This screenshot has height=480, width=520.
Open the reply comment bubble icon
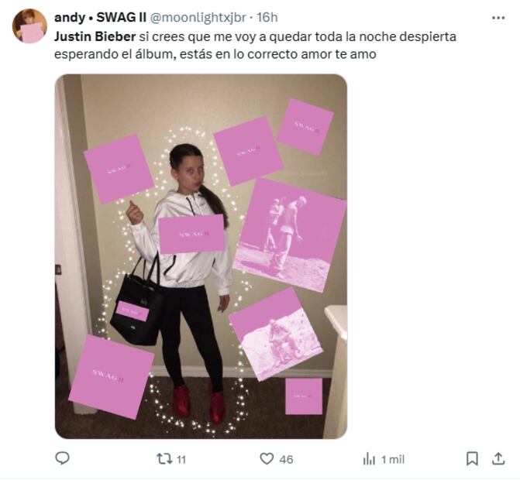pyautogui.click(x=62, y=458)
